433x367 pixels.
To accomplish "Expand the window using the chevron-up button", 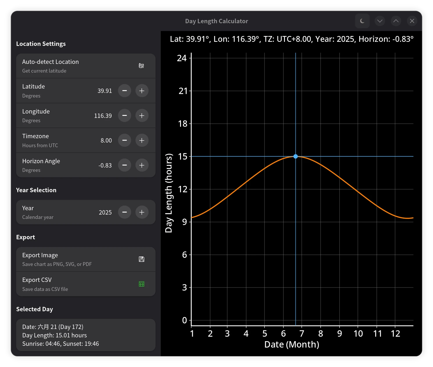I will click(396, 21).
